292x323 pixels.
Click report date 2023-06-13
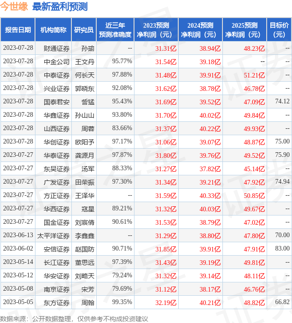point(18,235)
